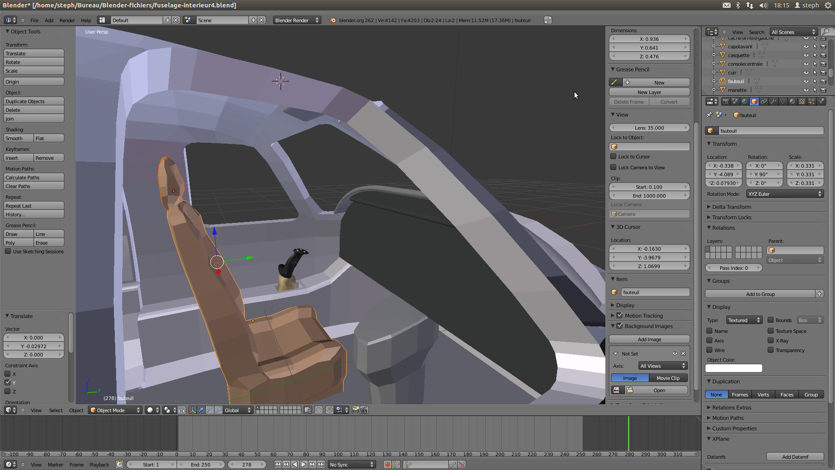Click the OpenGL render camera icon

pyautogui.click(x=355, y=410)
